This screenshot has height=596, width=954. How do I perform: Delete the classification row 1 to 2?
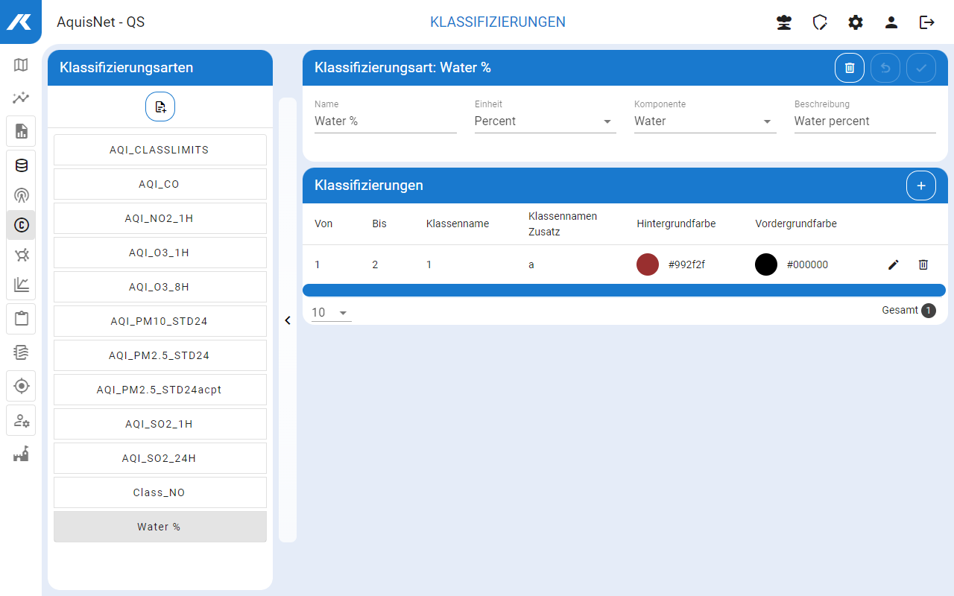tap(923, 264)
